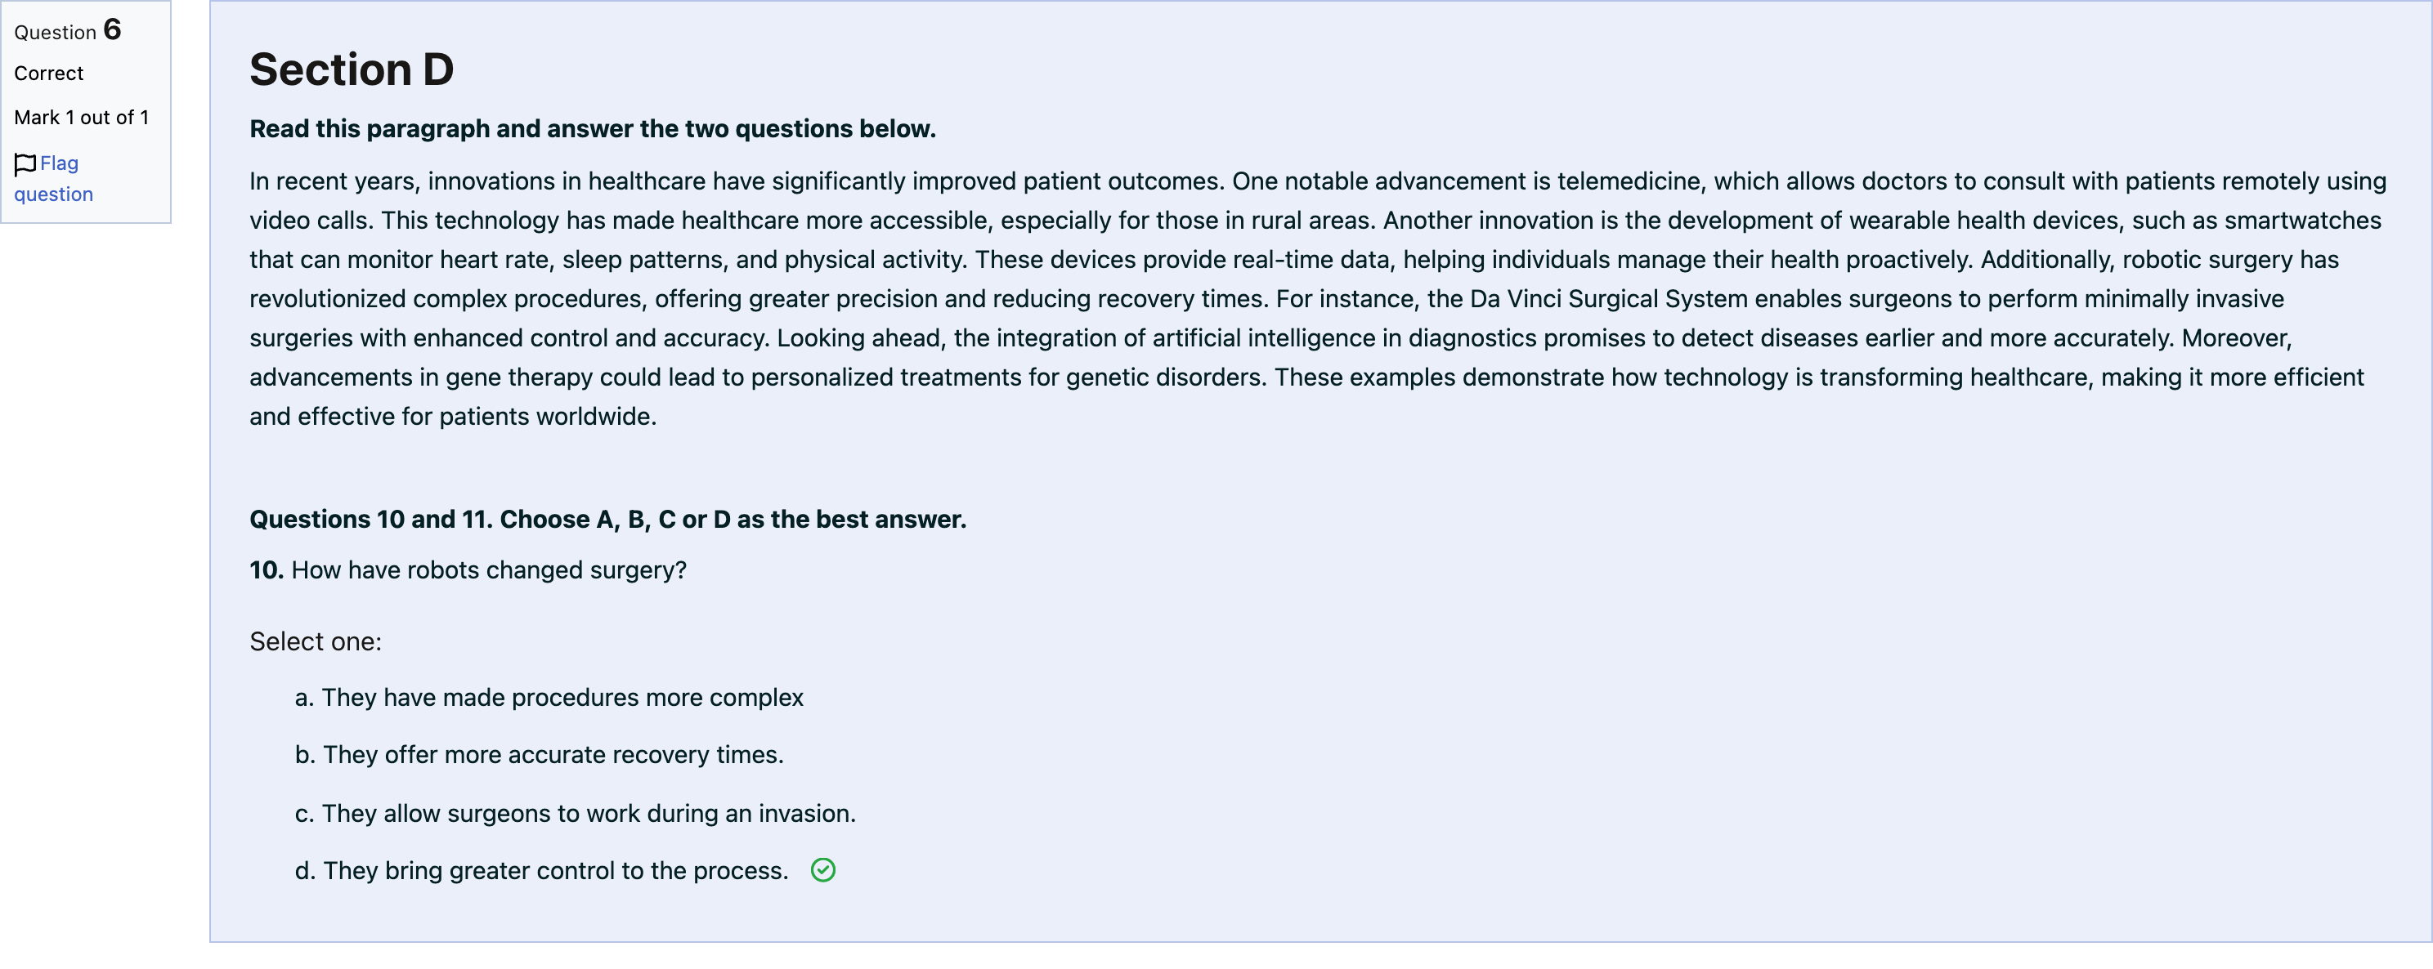This screenshot has width=2433, height=969.
Task: Open the Flag question link
Action: pyautogui.click(x=54, y=178)
